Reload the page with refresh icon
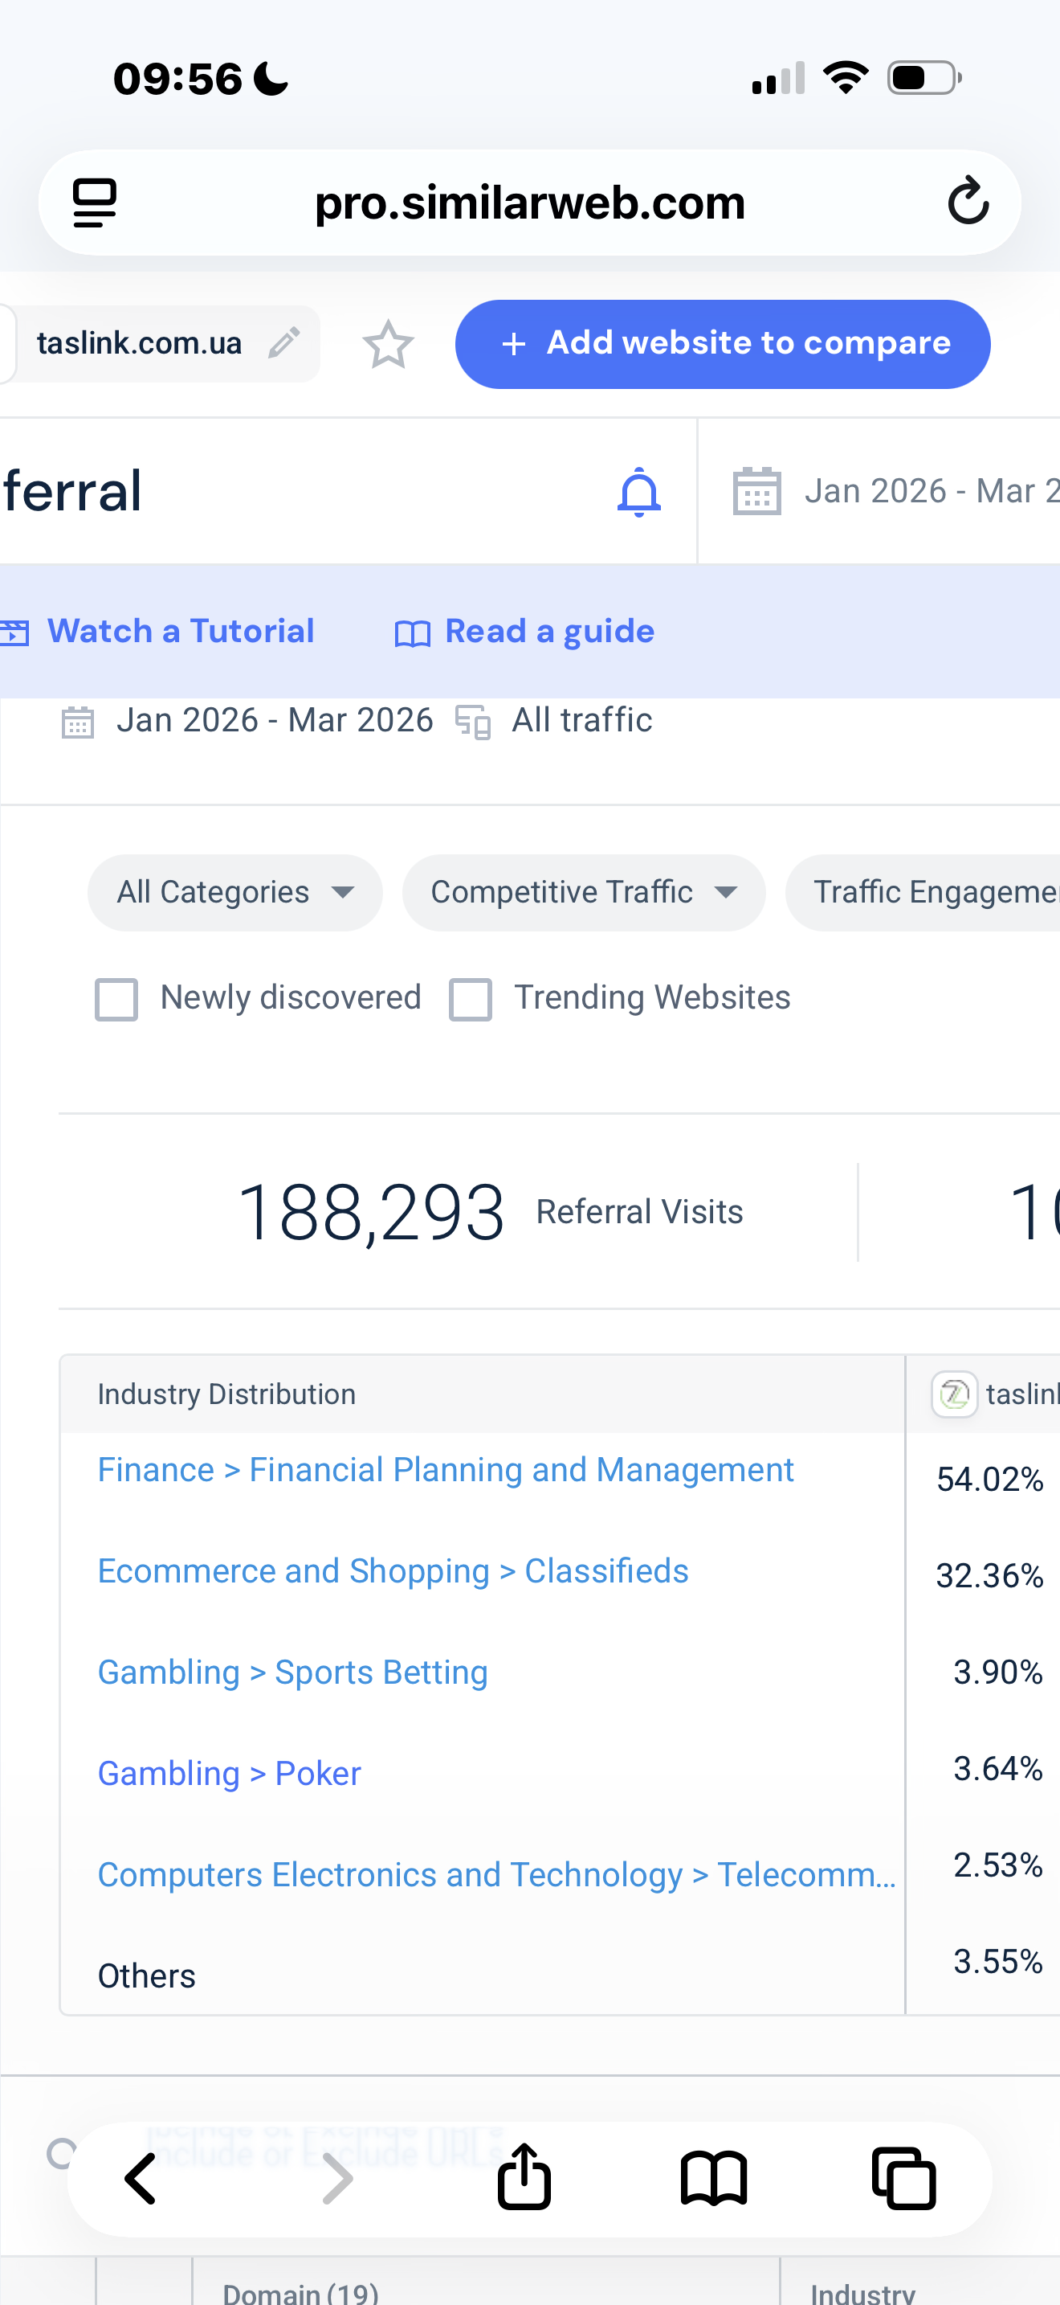This screenshot has width=1060, height=2305. [967, 202]
